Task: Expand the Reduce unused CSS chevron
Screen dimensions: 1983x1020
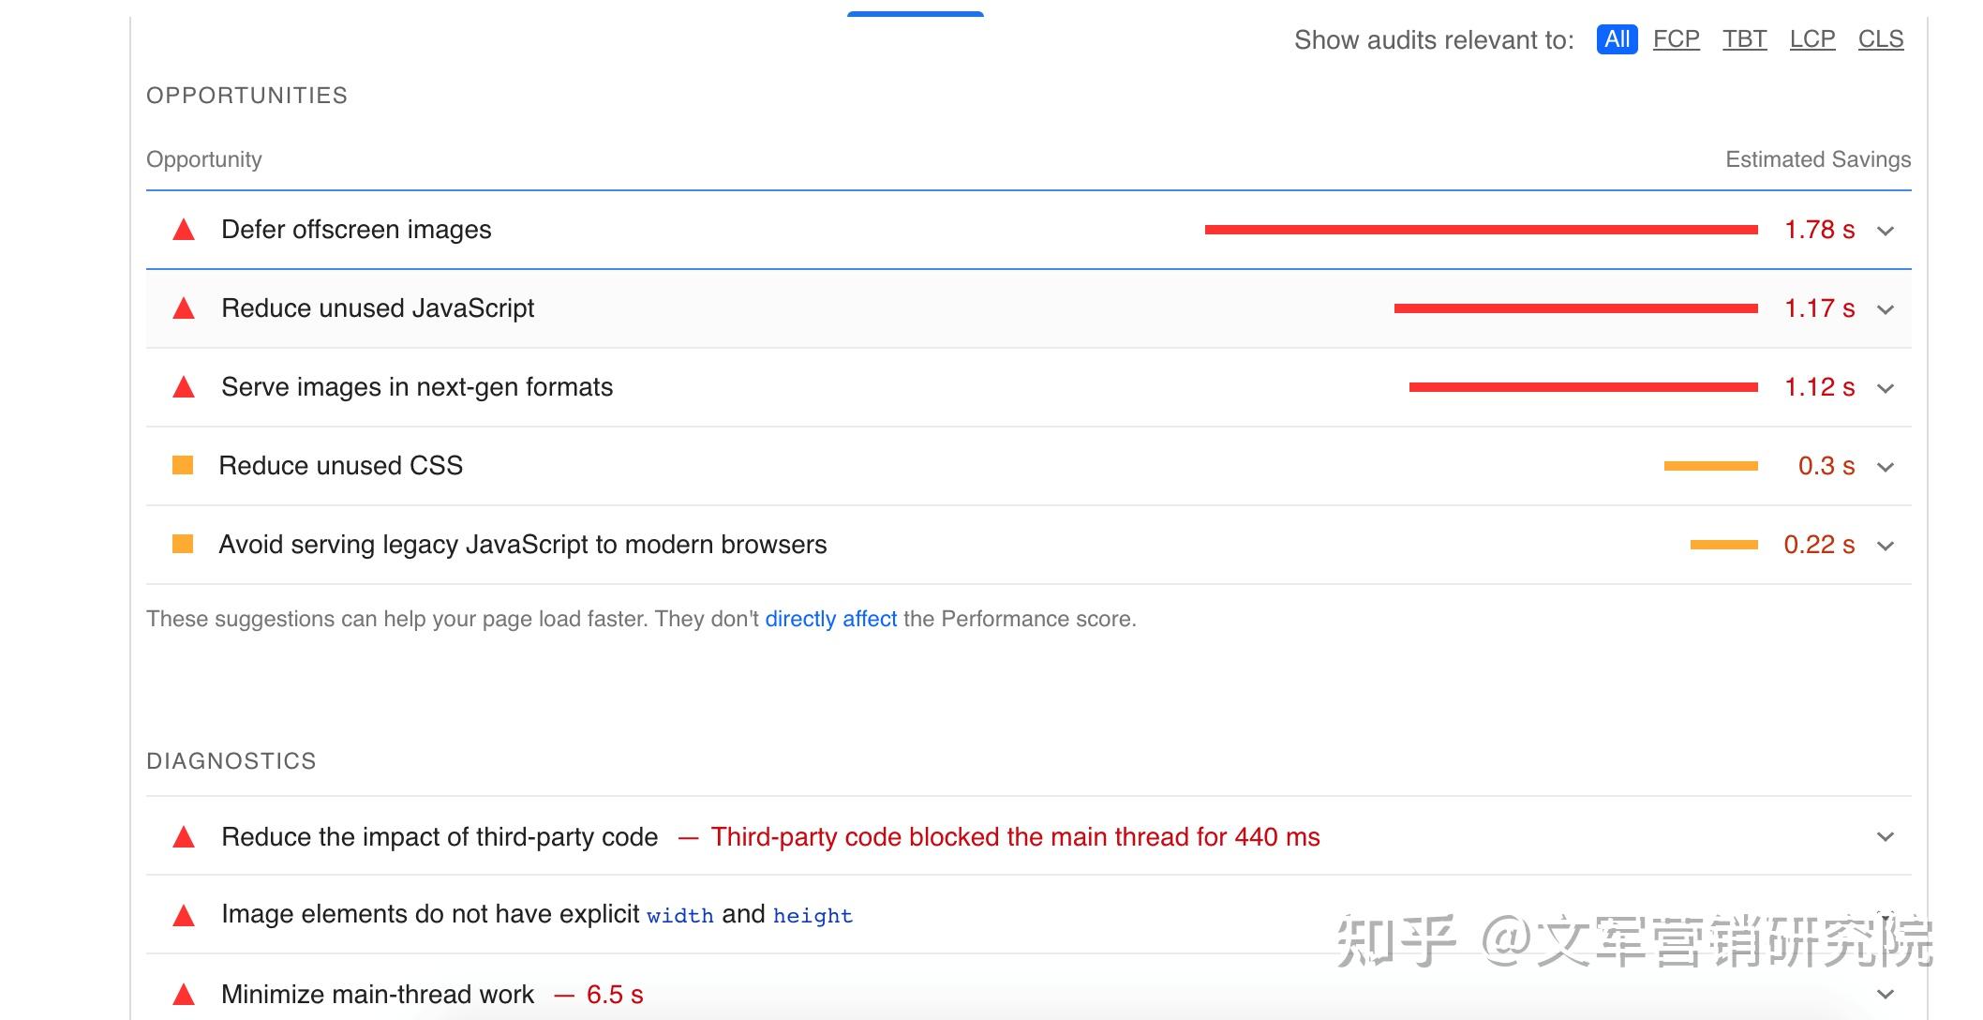Action: (x=1886, y=467)
